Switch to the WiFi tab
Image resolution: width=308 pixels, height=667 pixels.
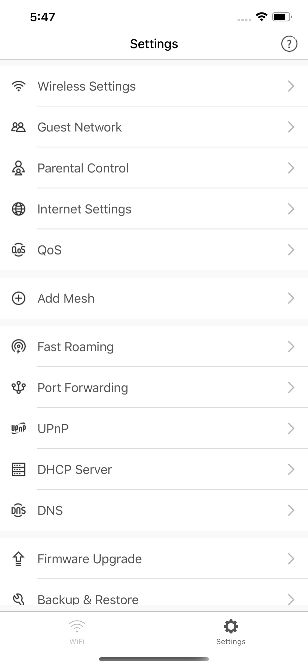tap(77, 632)
